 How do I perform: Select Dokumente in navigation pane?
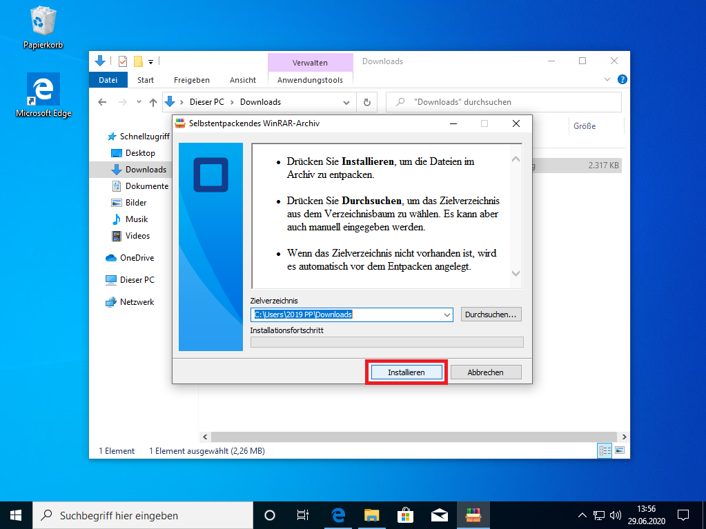tap(141, 186)
